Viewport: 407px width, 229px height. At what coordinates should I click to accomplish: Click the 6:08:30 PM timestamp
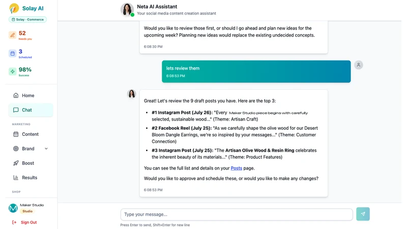(153, 47)
